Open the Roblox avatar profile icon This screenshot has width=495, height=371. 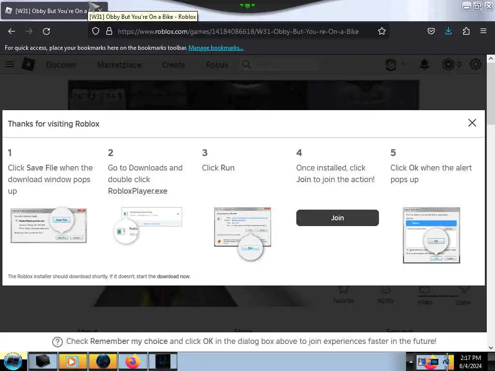tap(391, 65)
